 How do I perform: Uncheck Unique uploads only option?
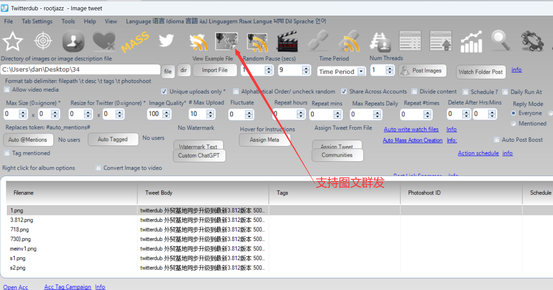click(164, 92)
